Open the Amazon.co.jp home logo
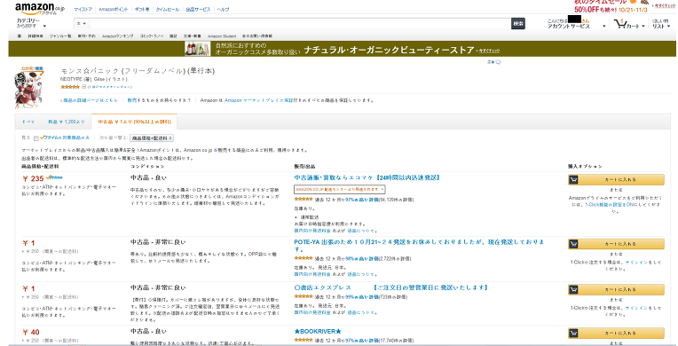Image resolution: width=678 pixels, height=346 pixels. pyautogui.click(x=39, y=8)
